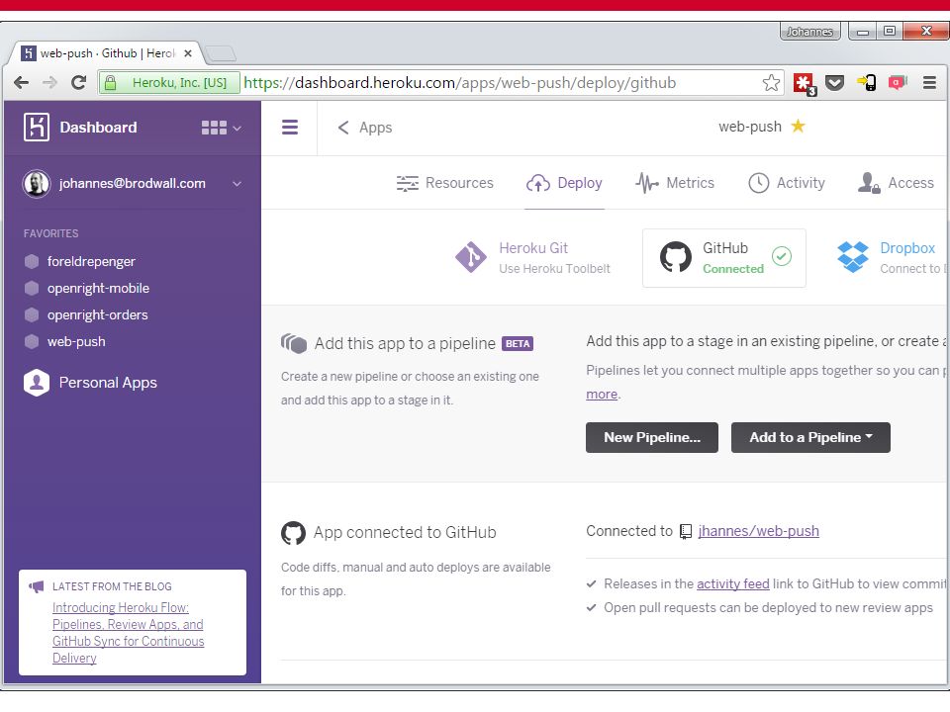
Task: Click the Access user lock icon
Action: coord(869,183)
